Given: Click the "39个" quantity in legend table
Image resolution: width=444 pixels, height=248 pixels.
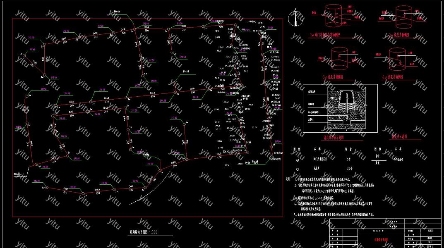Looking at the screenshot, I should pos(350,169).
